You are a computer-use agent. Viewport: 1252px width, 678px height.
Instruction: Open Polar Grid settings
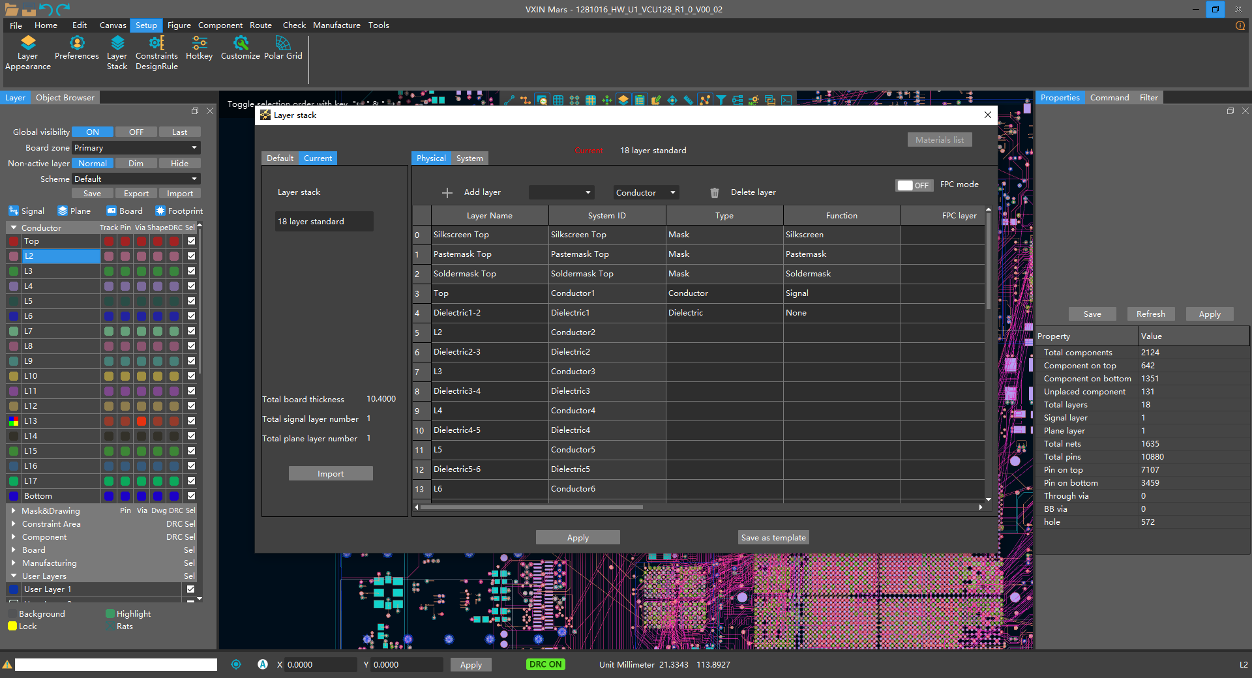pos(283,49)
